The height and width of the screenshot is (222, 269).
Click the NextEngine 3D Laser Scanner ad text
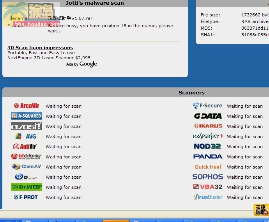49,58
